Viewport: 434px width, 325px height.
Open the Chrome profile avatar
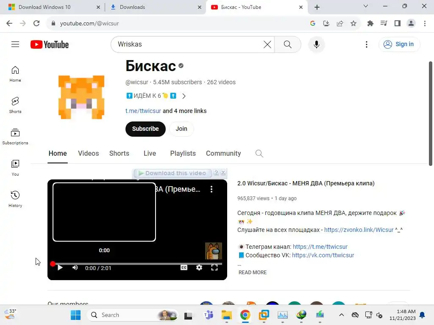click(411, 24)
